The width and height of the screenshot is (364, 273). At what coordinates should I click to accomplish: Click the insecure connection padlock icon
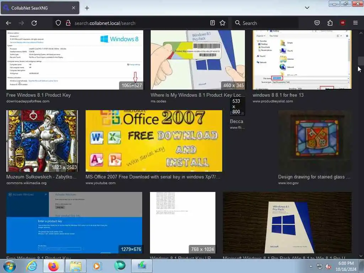pyautogui.click(x=68, y=23)
